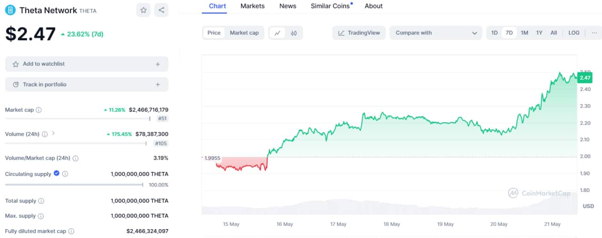Expand Volume (24h) chevron arrow

coord(53,134)
